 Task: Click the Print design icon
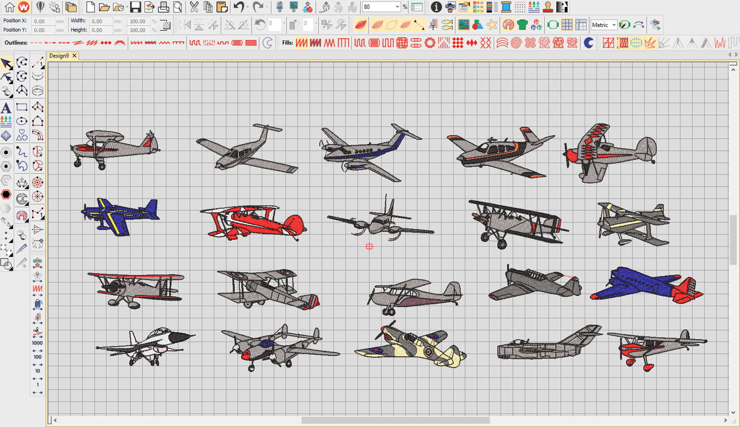tap(163, 7)
